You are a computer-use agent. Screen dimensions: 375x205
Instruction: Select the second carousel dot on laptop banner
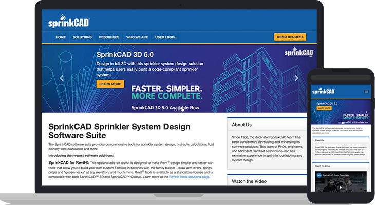pos(179,110)
